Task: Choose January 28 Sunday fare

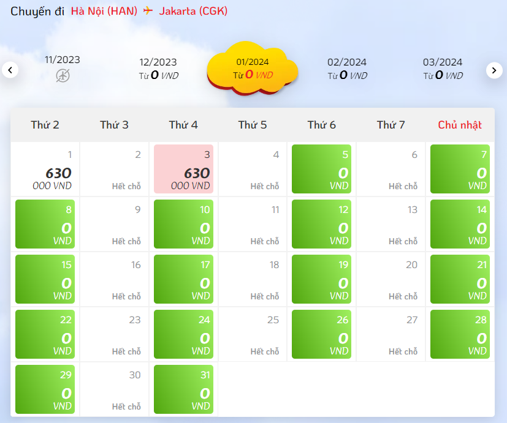Action: coord(460,334)
